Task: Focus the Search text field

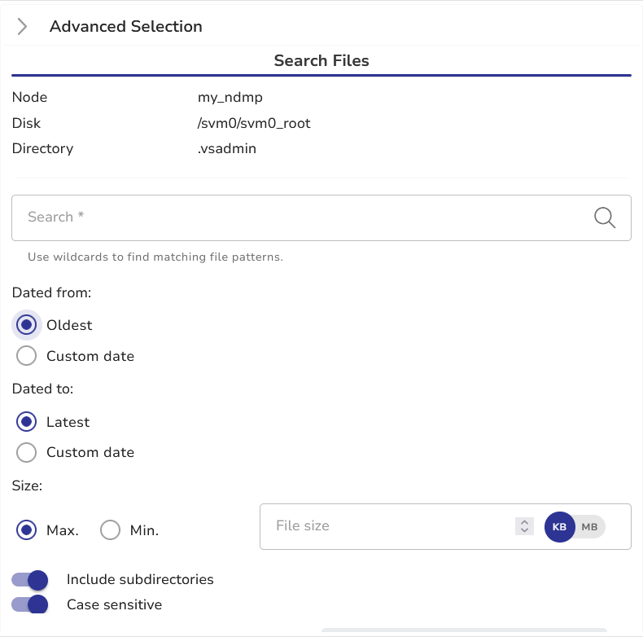Action: [301, 217]
